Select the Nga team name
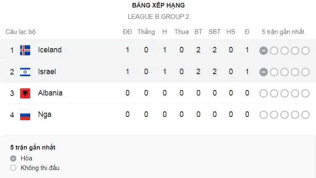Screen dimensions: 316x178 click(44, 114)
